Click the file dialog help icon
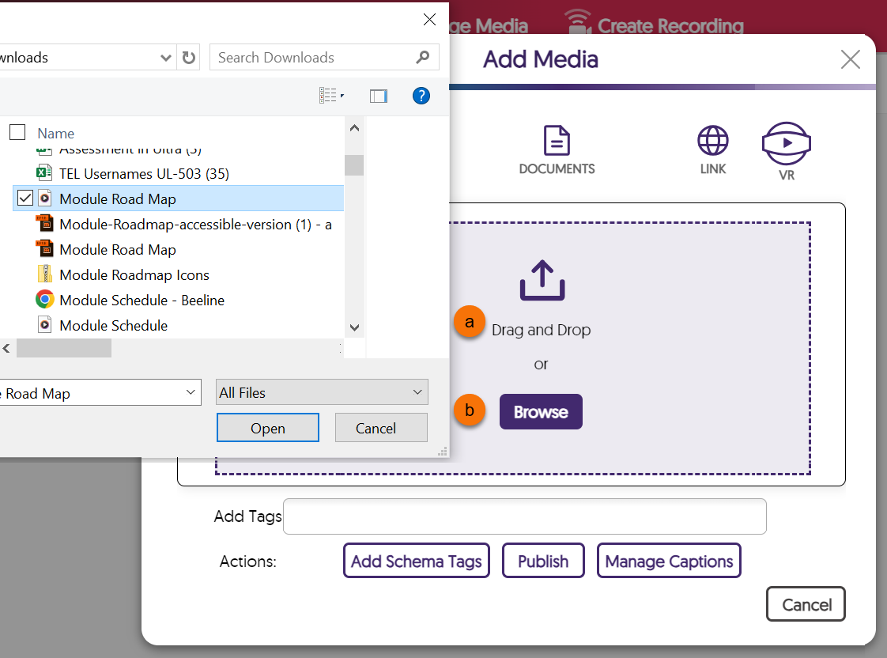This screenshot has height=658, width=887. (421, 96)
